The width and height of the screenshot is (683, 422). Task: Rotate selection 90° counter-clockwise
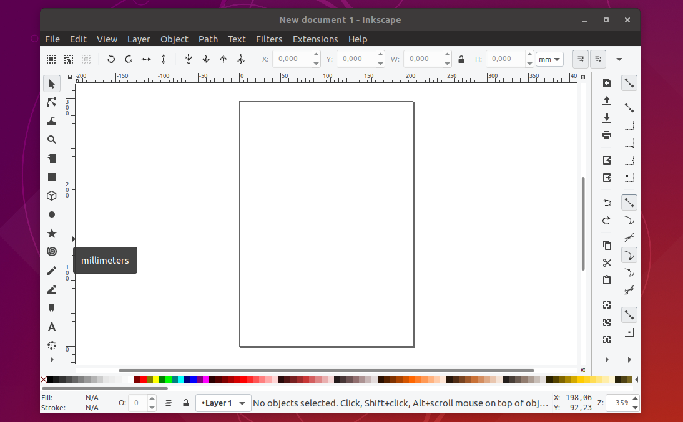click(x=111, y=59)
